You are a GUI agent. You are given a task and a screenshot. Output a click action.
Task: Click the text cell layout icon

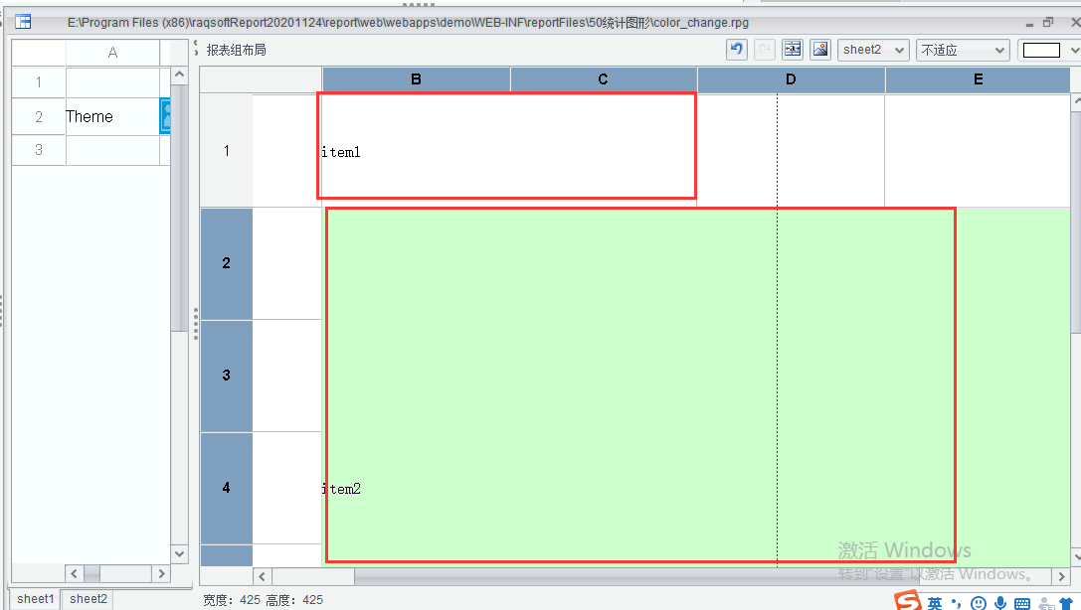(x=793, y=50)
